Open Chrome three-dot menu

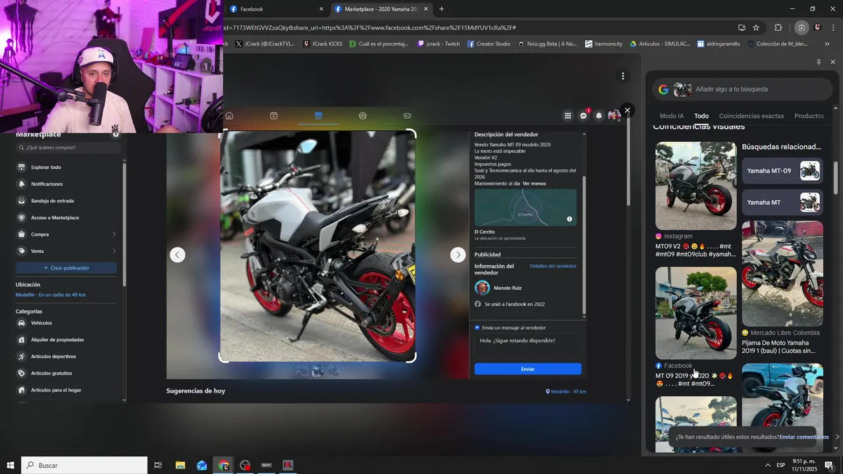click(834, 28)
